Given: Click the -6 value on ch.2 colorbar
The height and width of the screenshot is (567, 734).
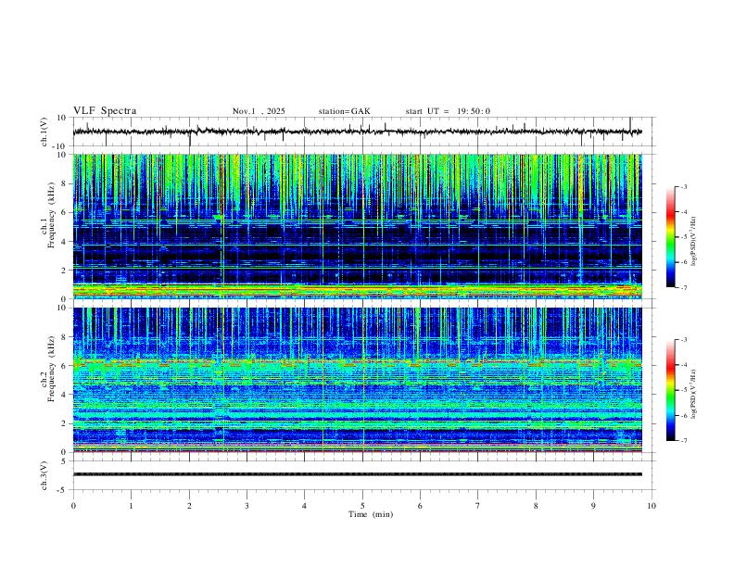Looking at the screenshot, I should (x=683, y=415).
